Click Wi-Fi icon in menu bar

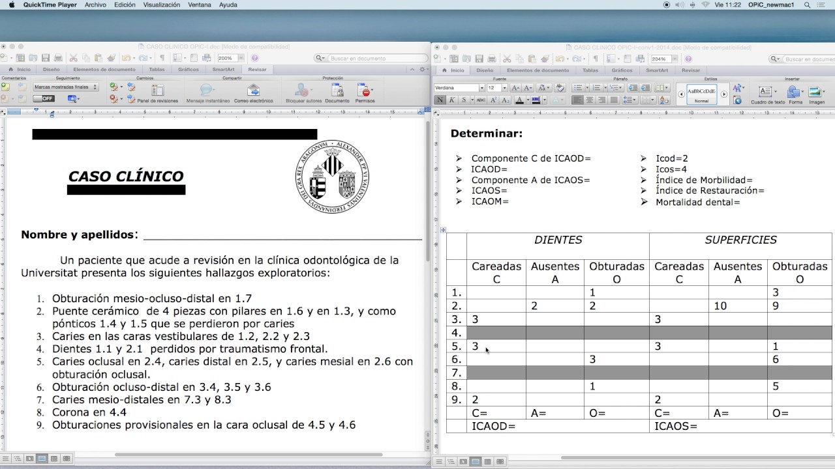tap(705, 5)
